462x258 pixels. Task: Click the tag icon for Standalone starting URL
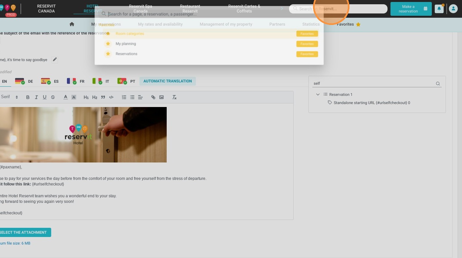point(330,103)
